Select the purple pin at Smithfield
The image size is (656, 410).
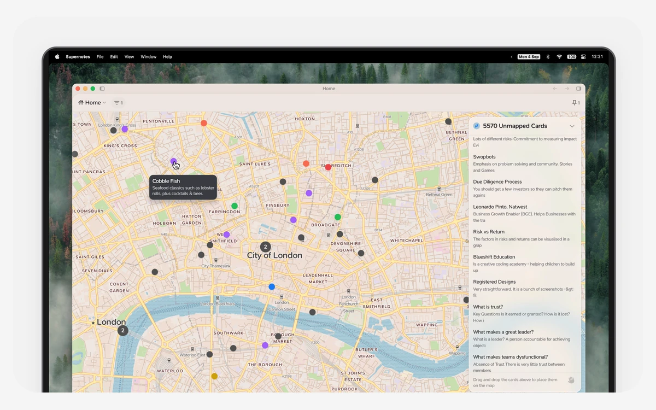click(x=227, y=235)
